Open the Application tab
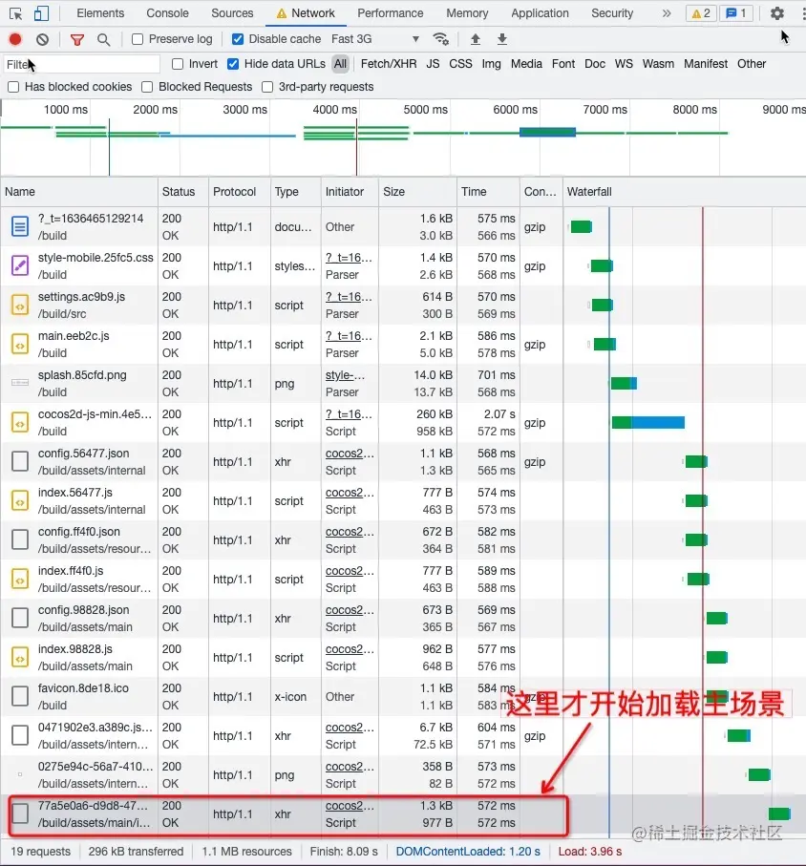 point(540,13)
